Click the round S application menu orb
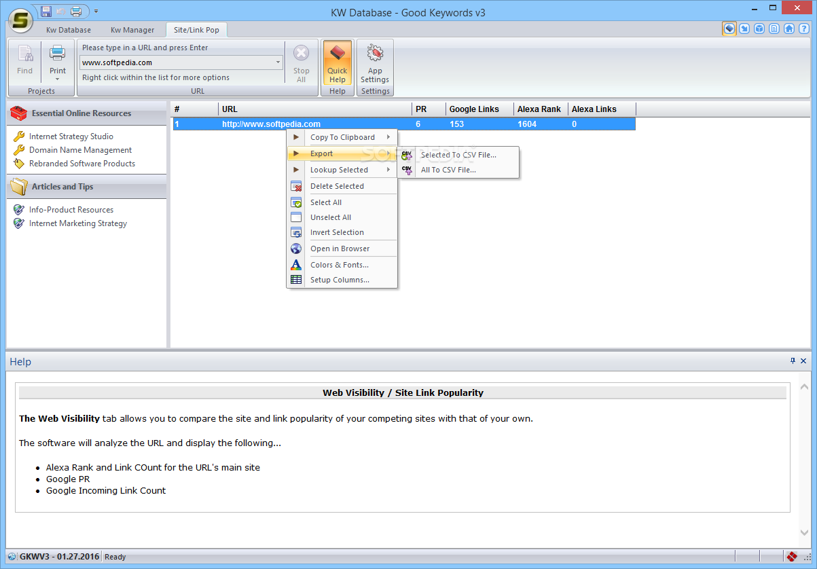 (x=21, y=20)
